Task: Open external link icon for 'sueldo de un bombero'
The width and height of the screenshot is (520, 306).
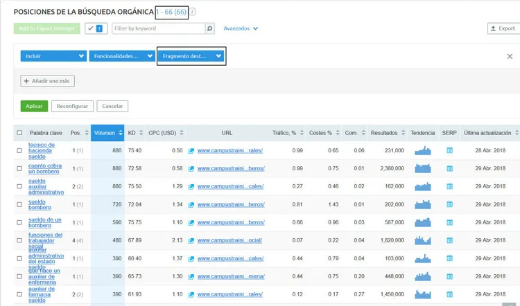Action: 191,222
